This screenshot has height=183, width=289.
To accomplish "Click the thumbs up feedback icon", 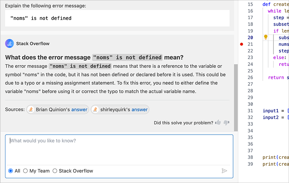I will [218, 123].
